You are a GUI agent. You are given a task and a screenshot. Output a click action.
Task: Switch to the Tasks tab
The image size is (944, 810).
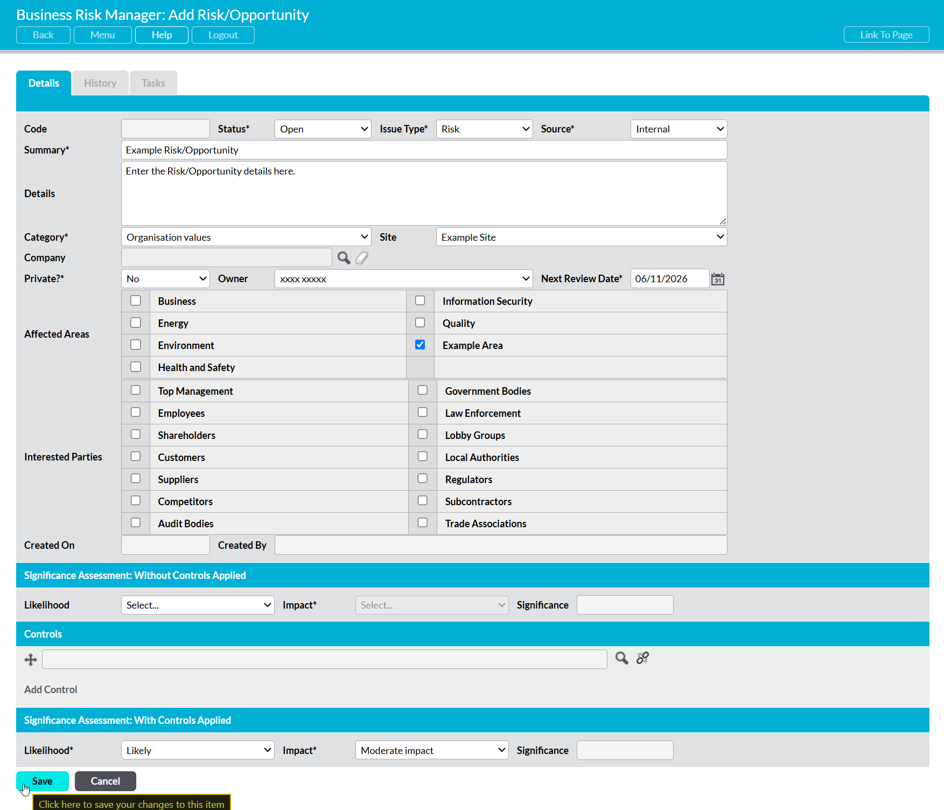pyautogui.click(x=153, y=83)
